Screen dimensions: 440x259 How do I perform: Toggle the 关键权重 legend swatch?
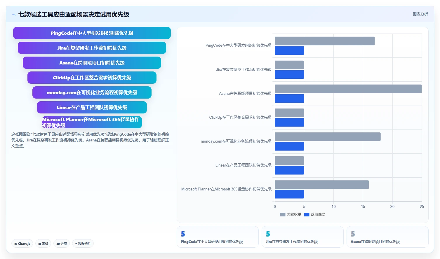click(283, 214)
